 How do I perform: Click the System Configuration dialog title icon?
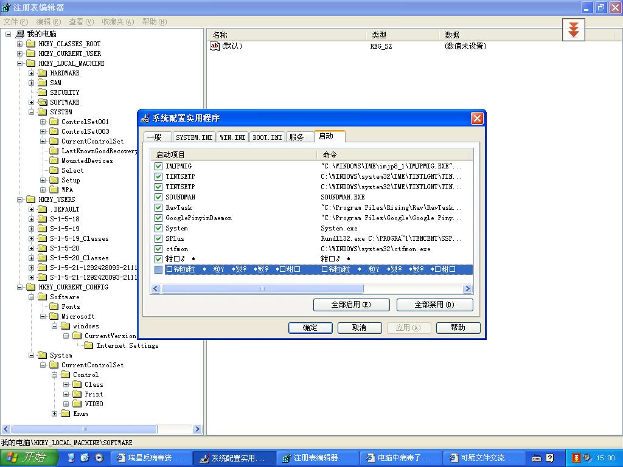(145, 118)
